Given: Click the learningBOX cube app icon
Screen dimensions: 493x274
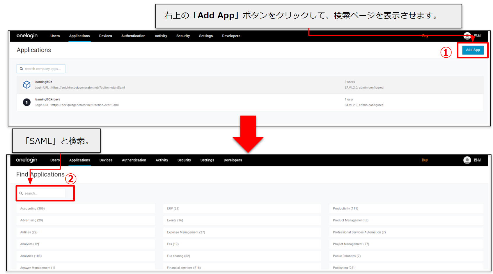Looking at the screenshot, I should pyautogui.click(x=27, y=85).
